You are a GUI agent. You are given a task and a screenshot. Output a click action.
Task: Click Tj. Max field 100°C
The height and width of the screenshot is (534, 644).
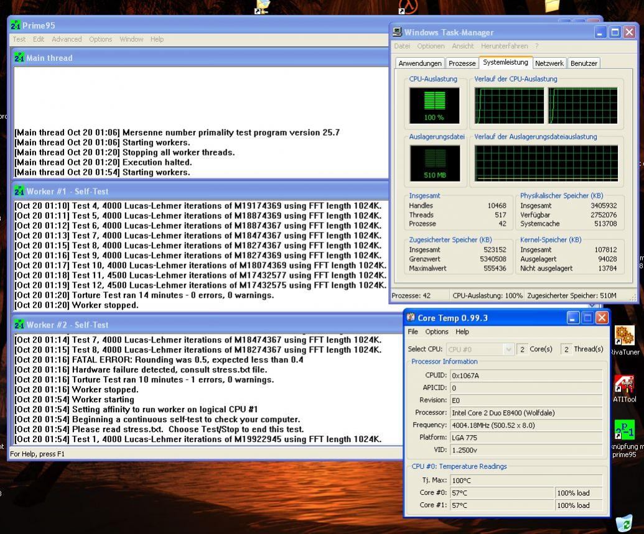coord(526,481)
